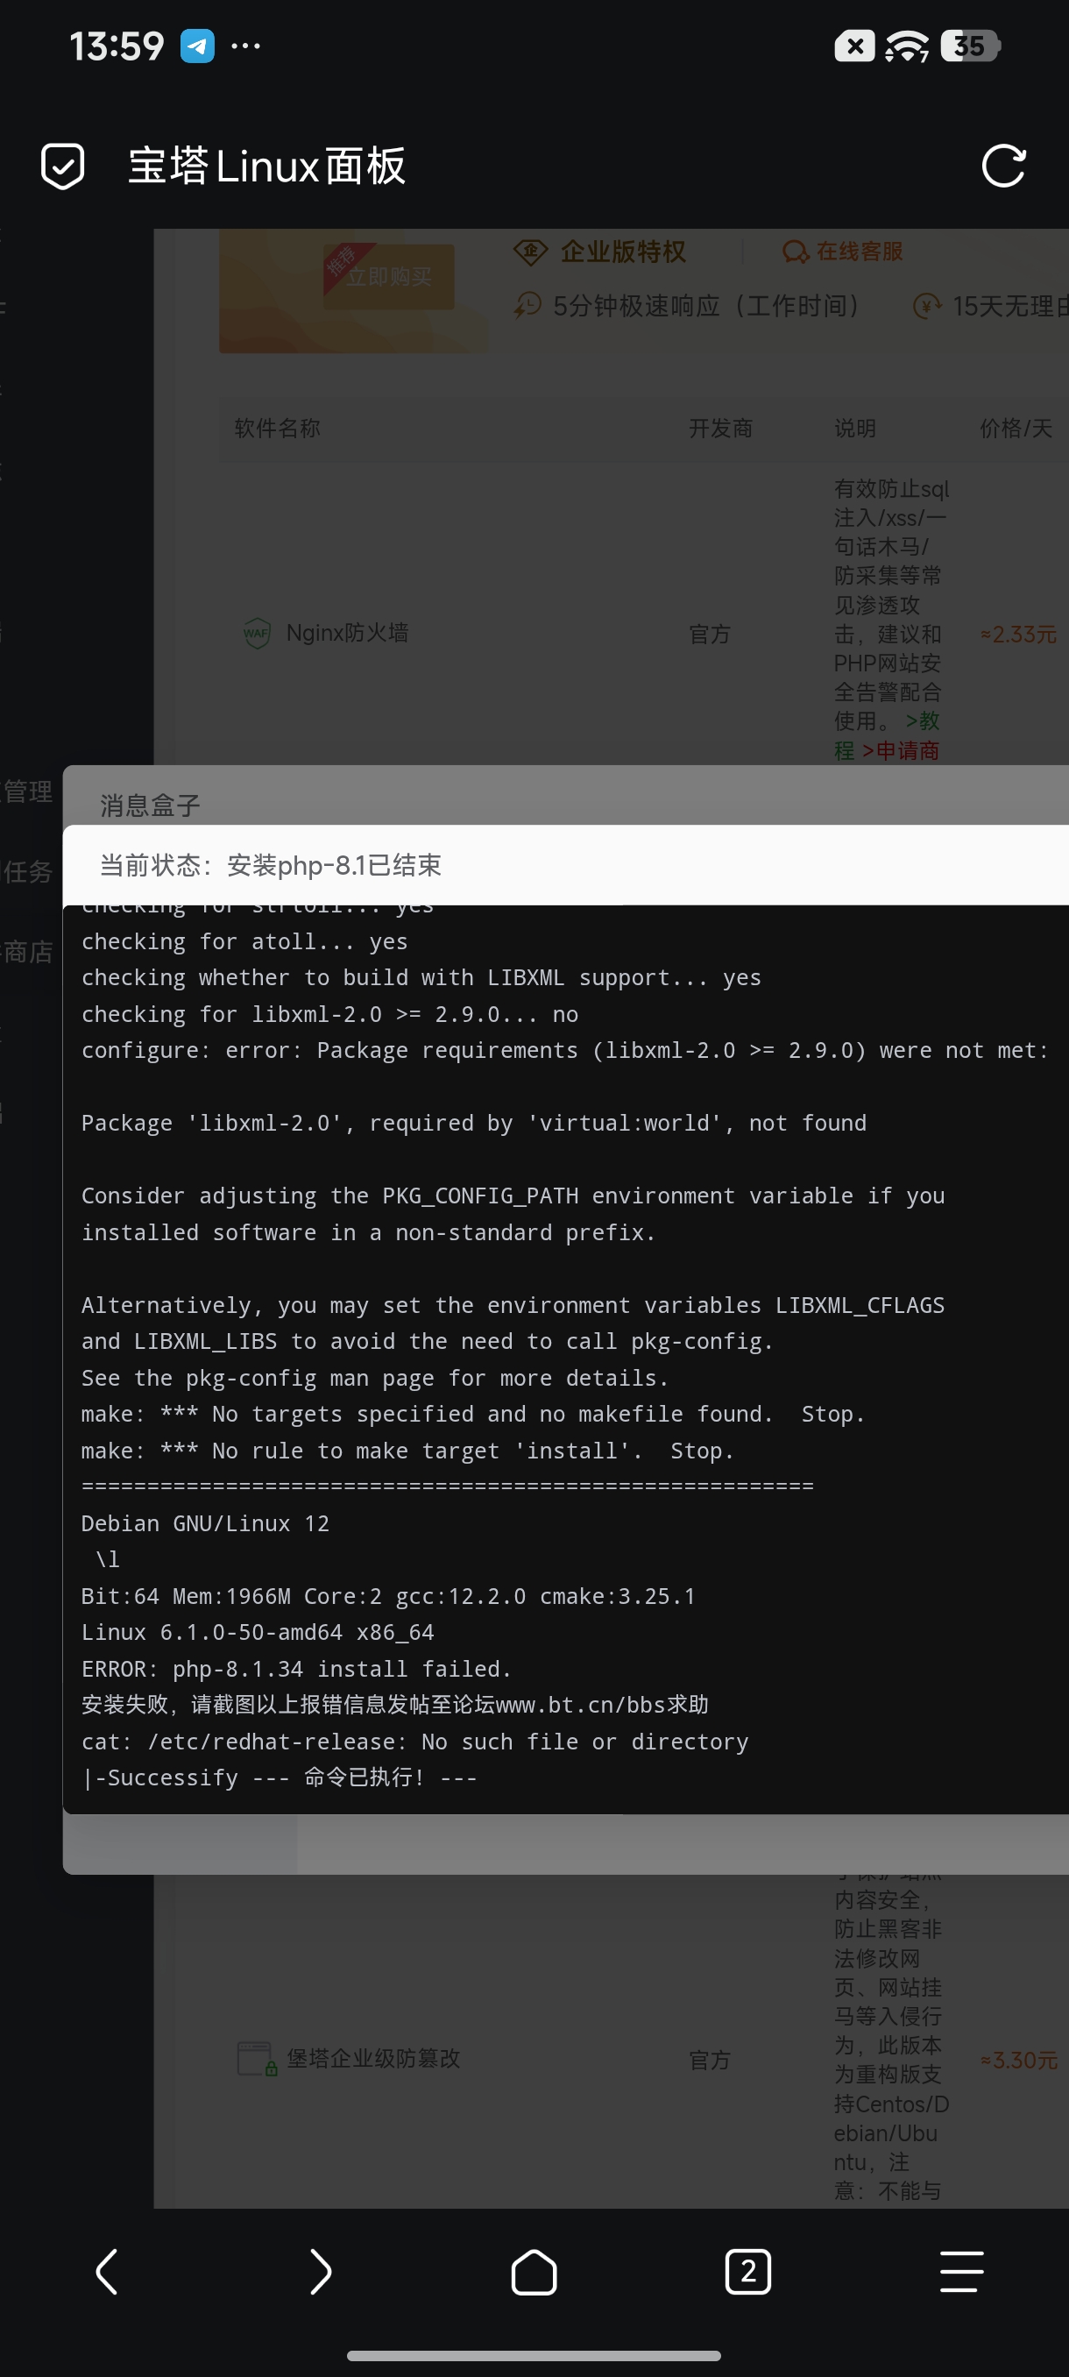The image size is (1069, 2377).
Task: Select the 管理 sidebar menu item
Action: tap(28, 791)
